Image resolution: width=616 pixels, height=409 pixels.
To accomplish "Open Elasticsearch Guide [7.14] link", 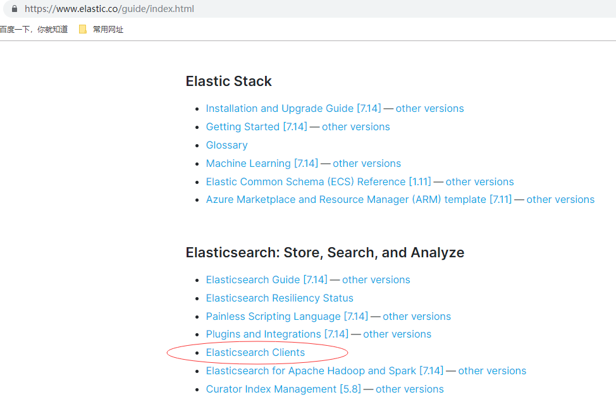I will [x=266, y=279].
